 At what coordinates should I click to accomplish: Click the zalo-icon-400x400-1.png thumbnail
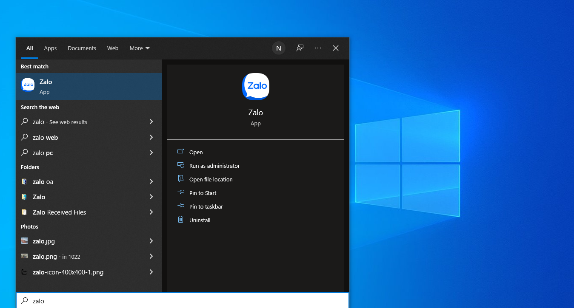(x=24, y=272)
